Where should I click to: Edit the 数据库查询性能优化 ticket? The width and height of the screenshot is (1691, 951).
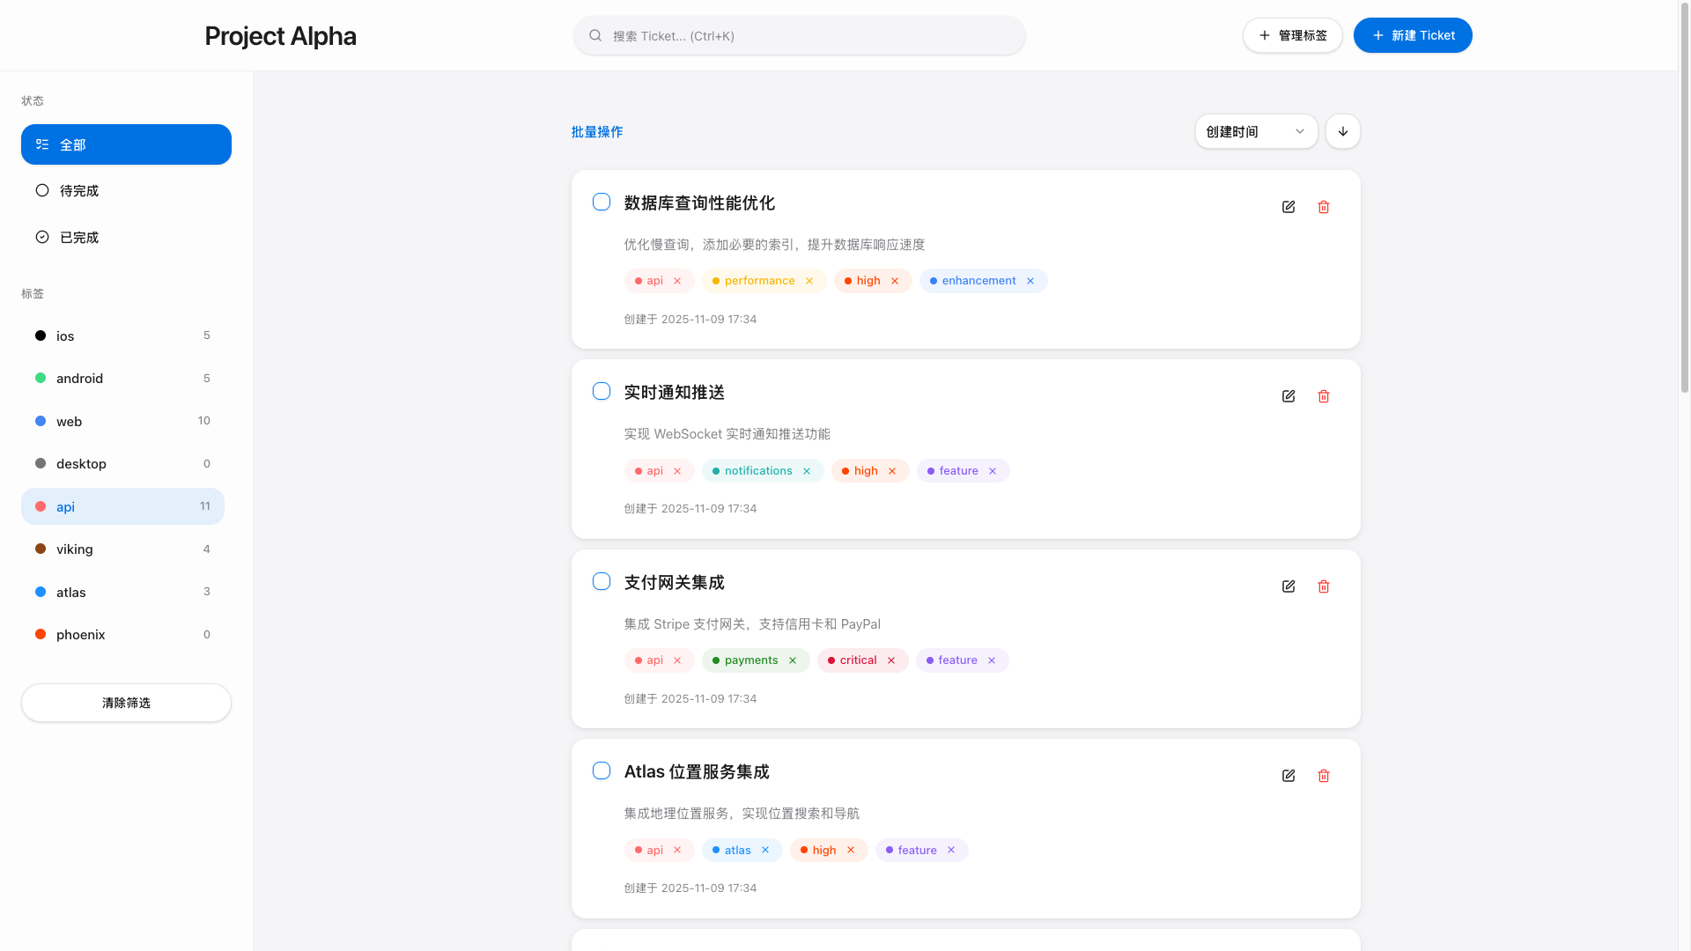[x=1289, y=207]
